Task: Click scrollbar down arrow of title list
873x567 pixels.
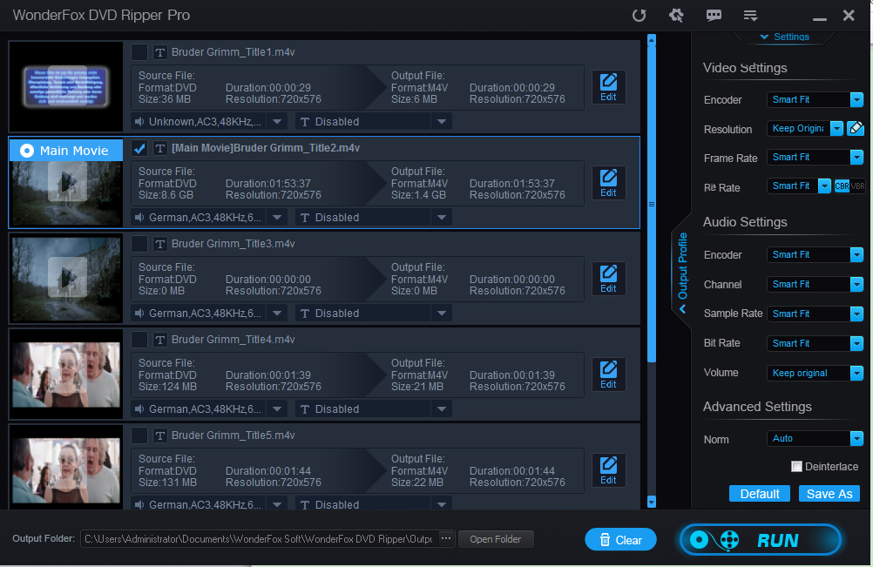Action: pyautogui.click(x=652, y=502)
